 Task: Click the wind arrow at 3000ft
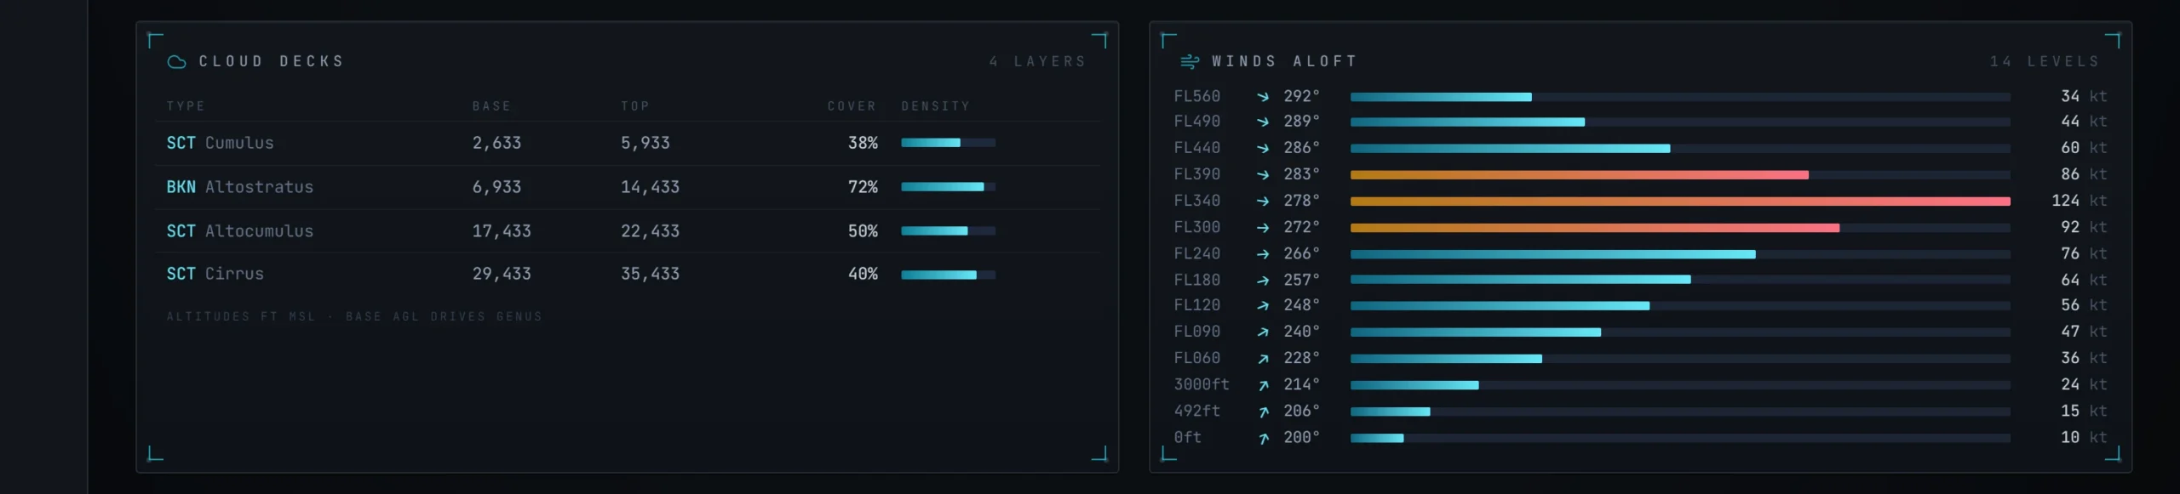pos(1263,385)
